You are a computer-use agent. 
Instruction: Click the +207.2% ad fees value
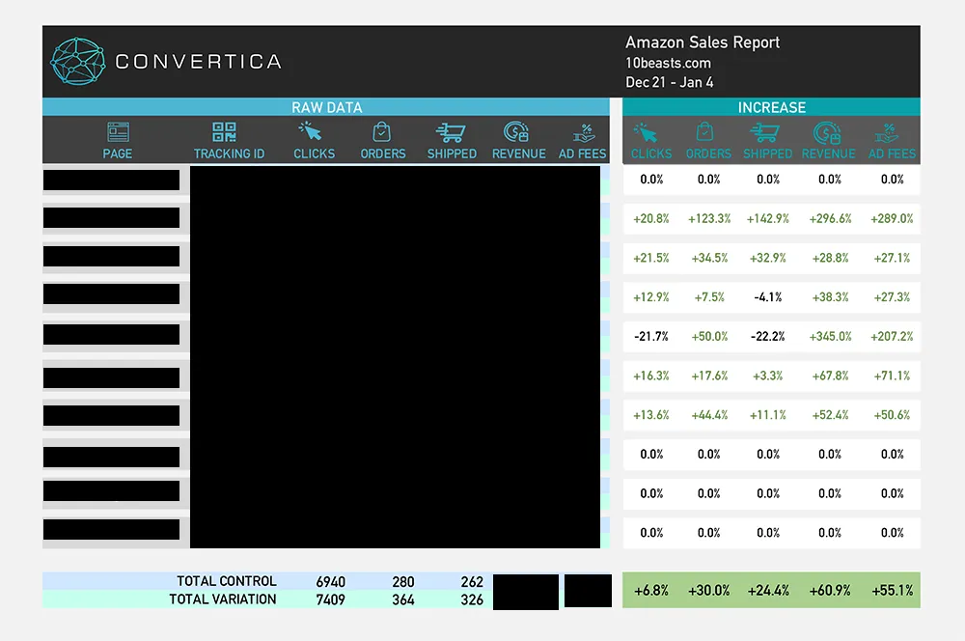(892, 337)
